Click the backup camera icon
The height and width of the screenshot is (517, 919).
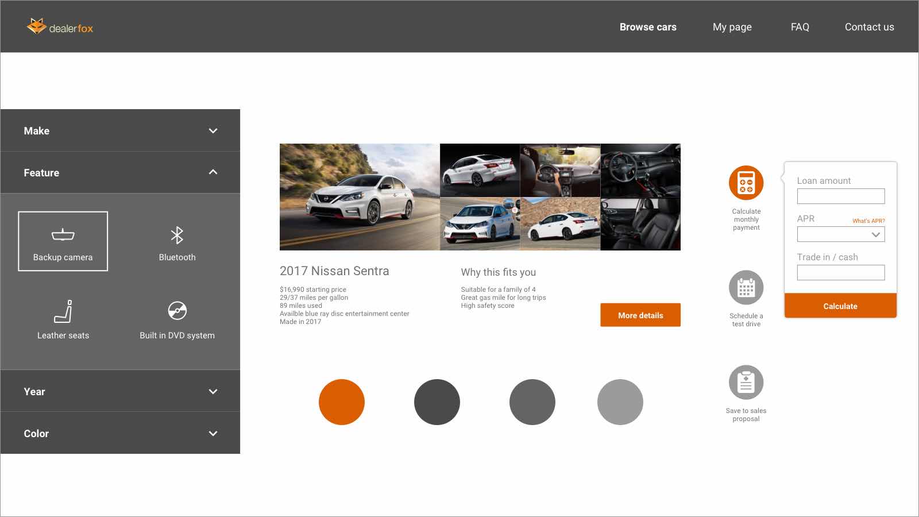tap(63, 234)
